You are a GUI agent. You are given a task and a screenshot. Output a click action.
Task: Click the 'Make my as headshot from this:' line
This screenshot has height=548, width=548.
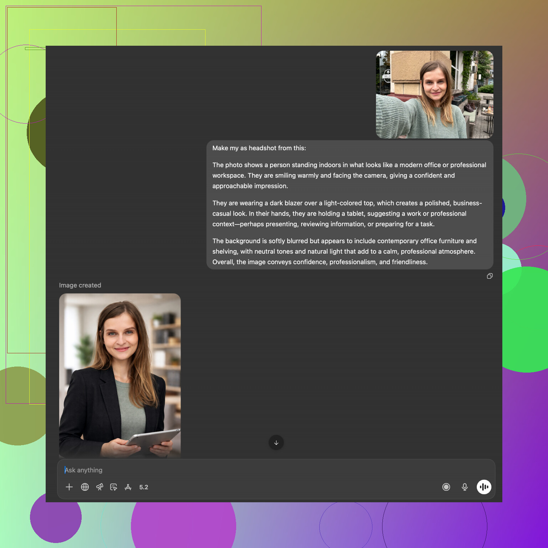coord(259,148)
